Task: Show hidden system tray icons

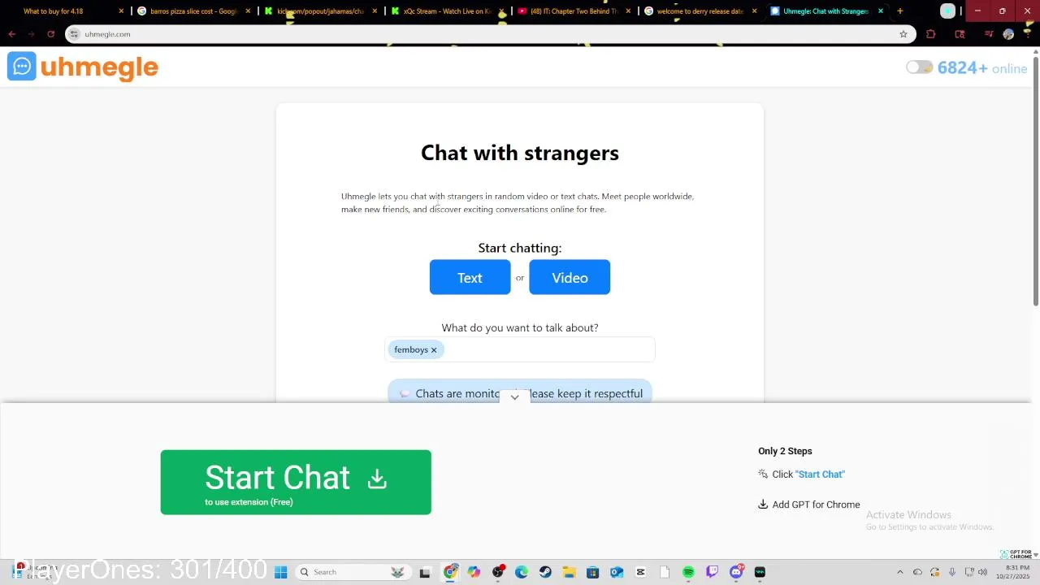Action: (899, 572)
